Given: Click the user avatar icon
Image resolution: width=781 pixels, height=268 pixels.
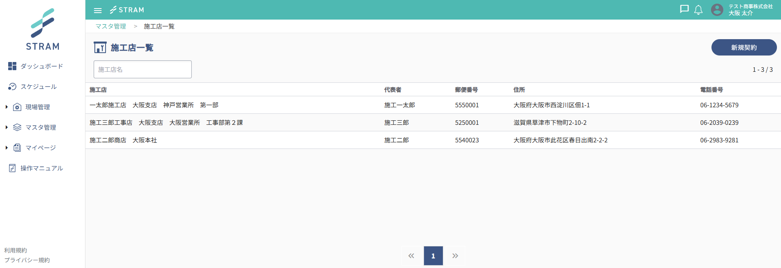Looking at the screenshot, I should [x=717, y=10].
